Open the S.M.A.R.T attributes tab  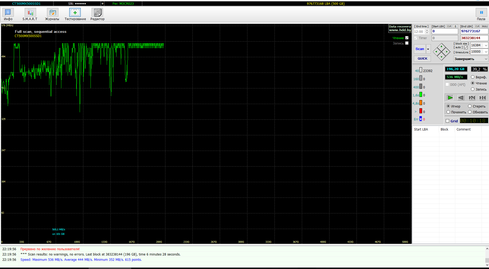[30, 14]
